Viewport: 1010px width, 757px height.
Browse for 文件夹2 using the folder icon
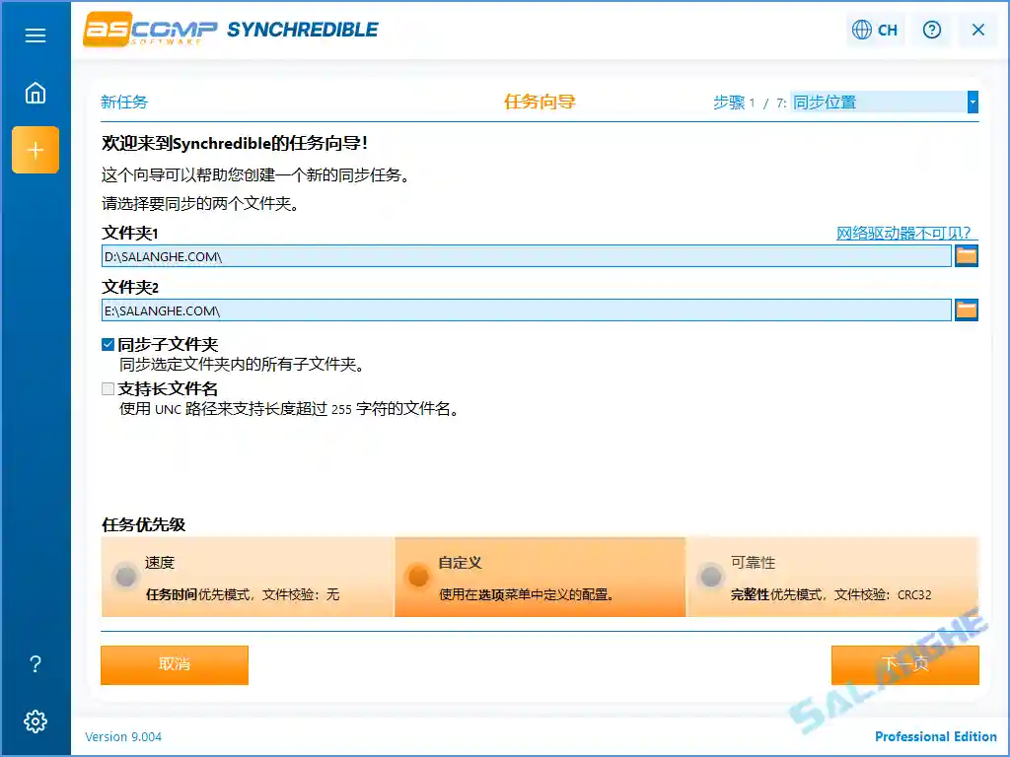[966, 310]
